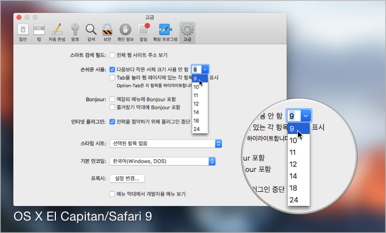Choose font size 24 in dropdown list
This screenshot has width=386, height=233.
coord(200,129)
